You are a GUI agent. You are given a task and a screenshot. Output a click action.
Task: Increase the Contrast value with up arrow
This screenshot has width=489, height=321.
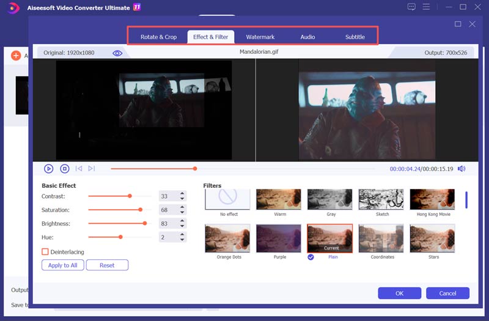pos(182,193)
